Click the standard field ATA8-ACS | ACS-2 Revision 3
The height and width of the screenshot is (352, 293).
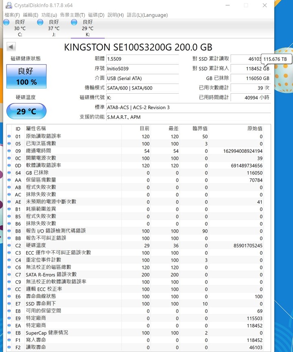[188, 108]
